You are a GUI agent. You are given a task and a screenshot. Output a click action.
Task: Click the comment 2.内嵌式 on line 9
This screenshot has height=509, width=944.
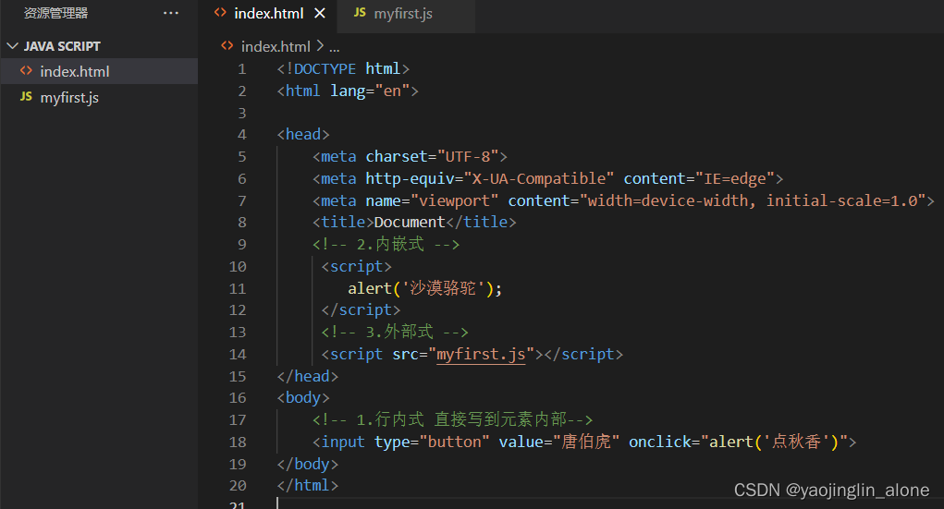tap(386, 244)
